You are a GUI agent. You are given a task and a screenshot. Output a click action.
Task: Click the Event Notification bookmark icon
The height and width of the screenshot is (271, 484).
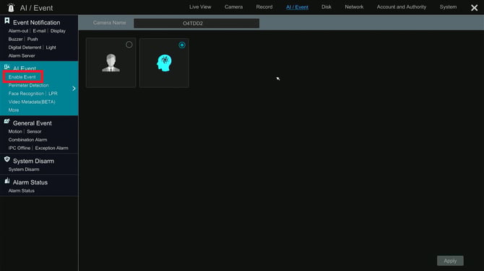[7, 21]
